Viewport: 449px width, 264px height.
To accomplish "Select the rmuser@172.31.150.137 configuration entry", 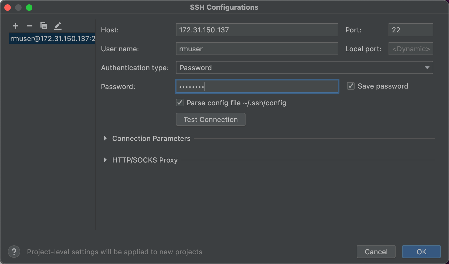I will pyautogui.click(x=52, y=38).
